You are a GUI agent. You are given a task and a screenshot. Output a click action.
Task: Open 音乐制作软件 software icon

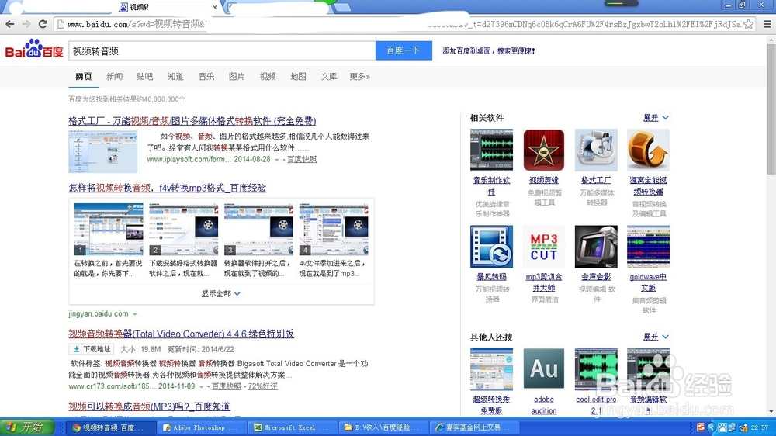pos(491,151)
